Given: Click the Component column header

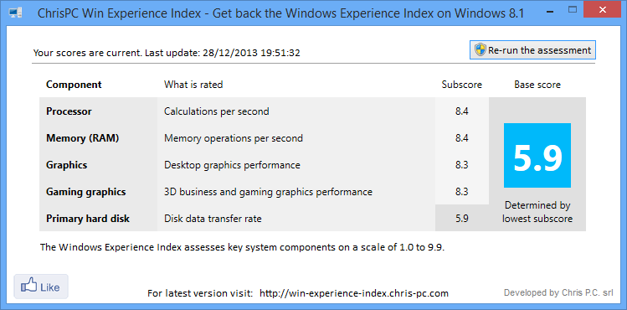Looking at the screenshot, I should [74, 85].
